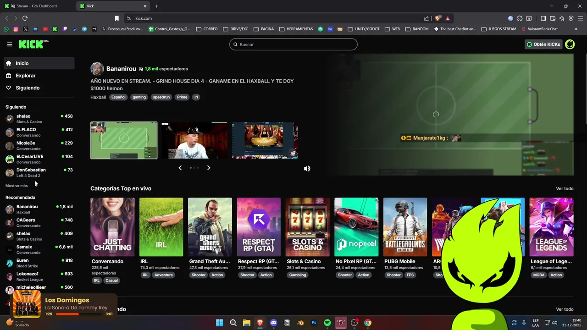The image size is (587, 330).
Task: Open Windows Start menu
Action: (x=220, y=323)
